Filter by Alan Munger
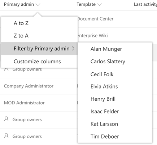The width and height of the screenshot is (157, 145). [x=115, y=49]
